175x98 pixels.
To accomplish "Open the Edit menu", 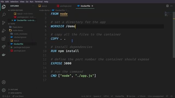I will (x=7, y=2).
